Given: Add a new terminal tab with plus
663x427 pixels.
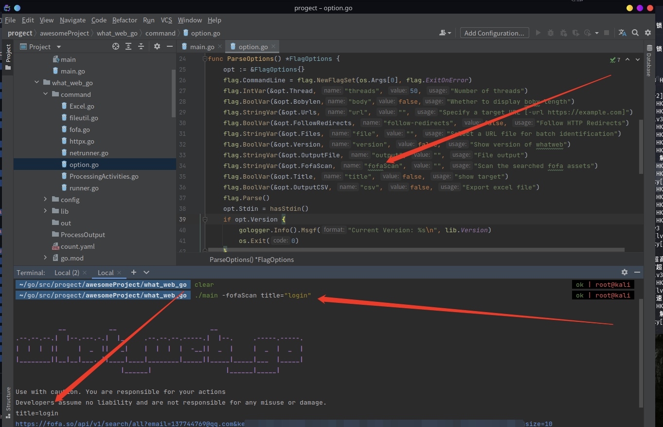Looking at the screenshot, I should pyautogui.click(x=134, y=272).
